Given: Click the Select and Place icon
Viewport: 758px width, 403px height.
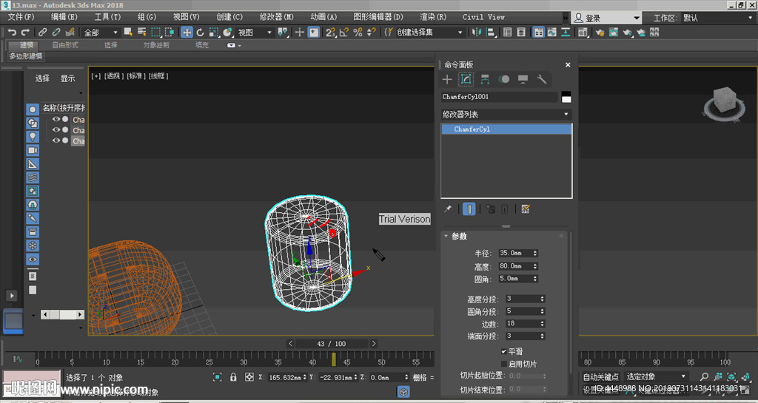Looking at the screenshot, I should tap(227, 33).
